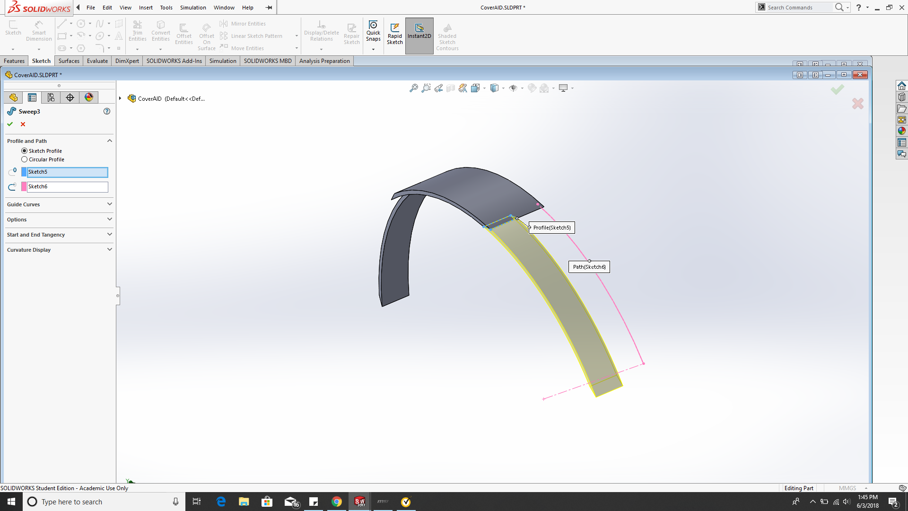Select the Sketch5 profile field
This screenshot has height=511, width=908.
(x=67, y=172)
